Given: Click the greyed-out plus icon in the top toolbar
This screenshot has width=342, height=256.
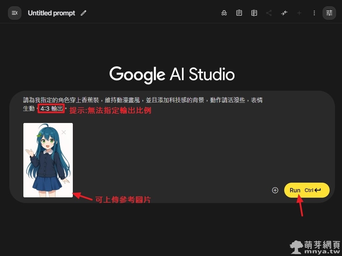Looking at the screenshot, I should tap(299, 13).
